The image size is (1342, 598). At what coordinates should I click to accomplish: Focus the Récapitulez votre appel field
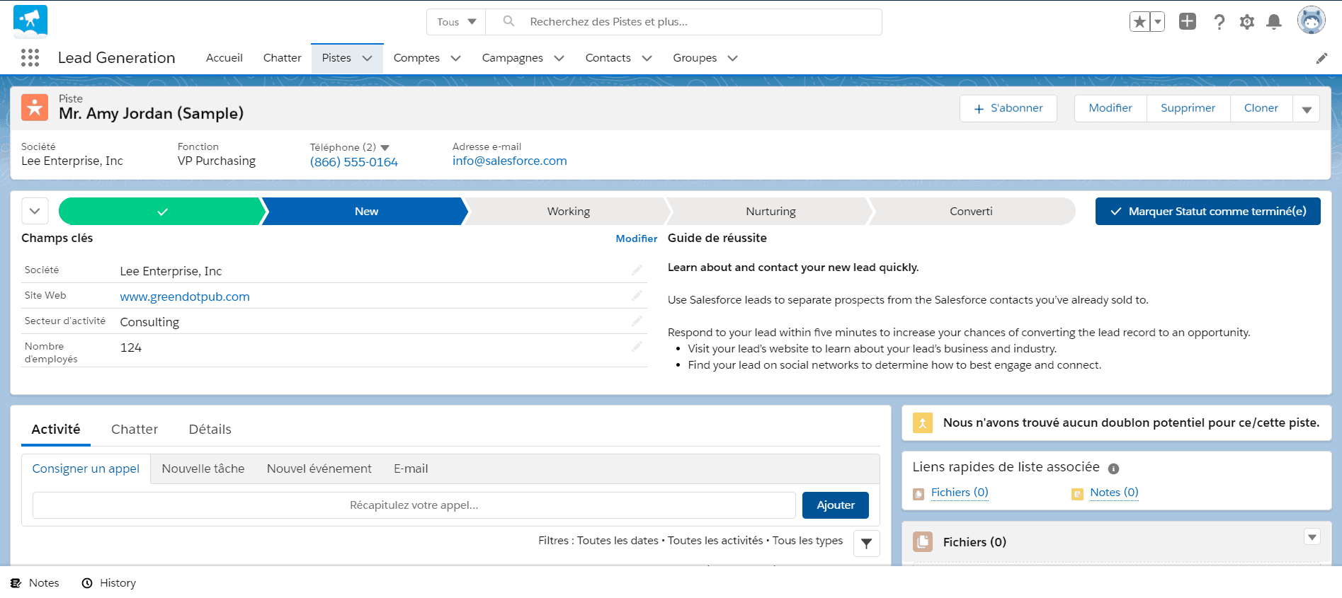pyautogui.click(x=414, y=505)
